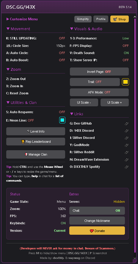138x264 pixels.
Task: Expand the Customize Menu section
Action: [22, 19]
